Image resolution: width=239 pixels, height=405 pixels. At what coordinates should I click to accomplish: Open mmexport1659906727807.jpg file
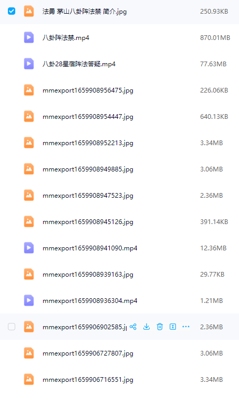(x=88, y=353)
